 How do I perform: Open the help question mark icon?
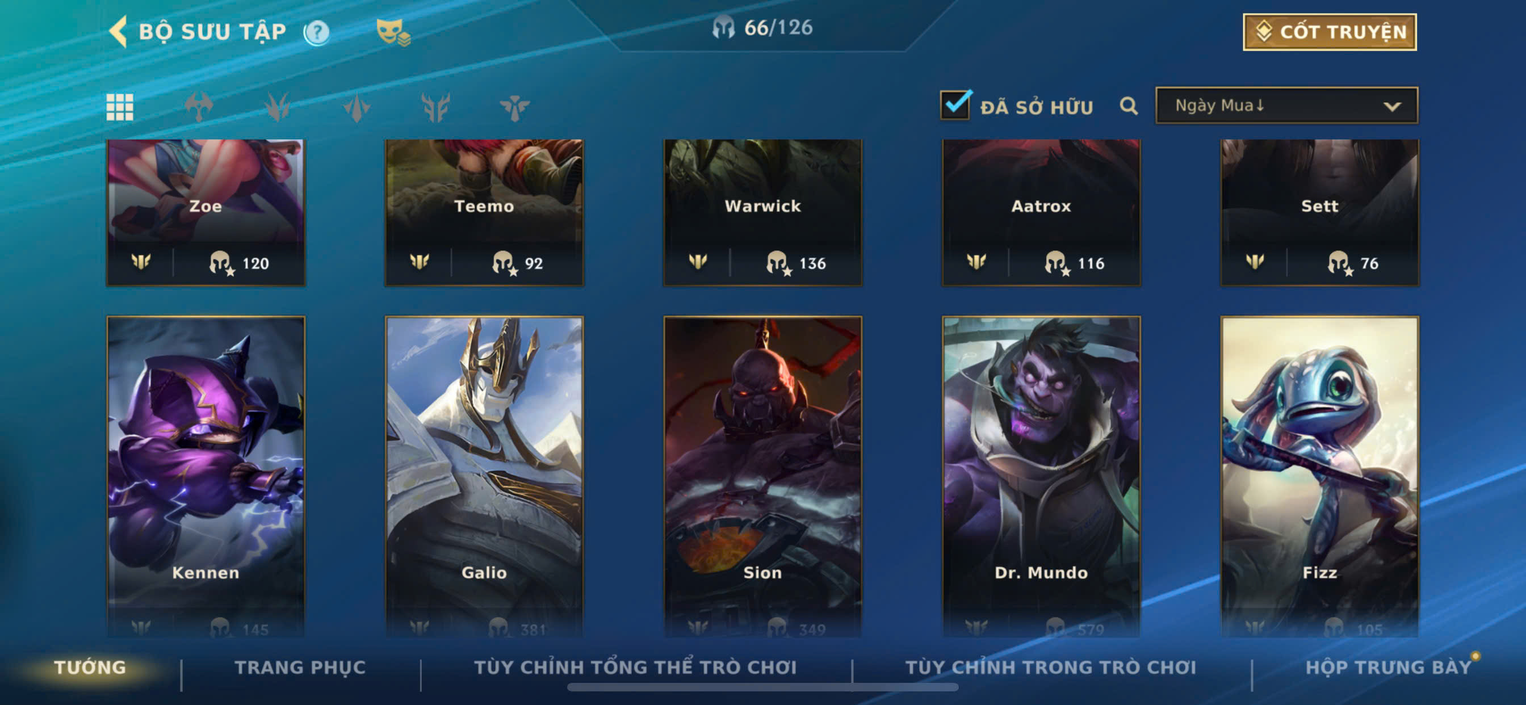tap(316, 32)
